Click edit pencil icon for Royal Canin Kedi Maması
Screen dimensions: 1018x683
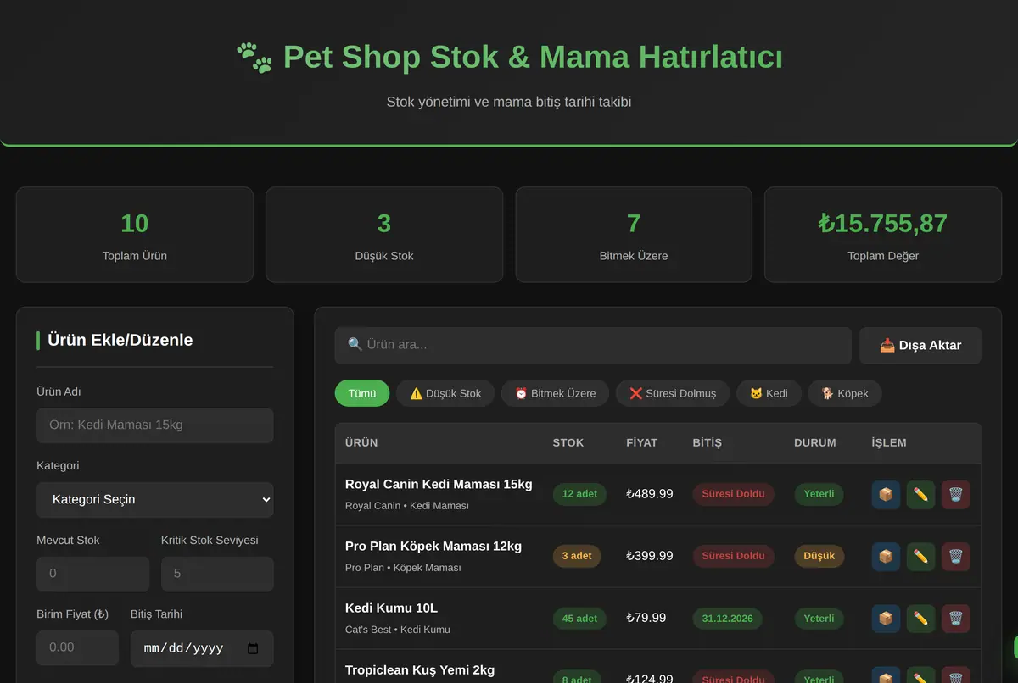920,494
